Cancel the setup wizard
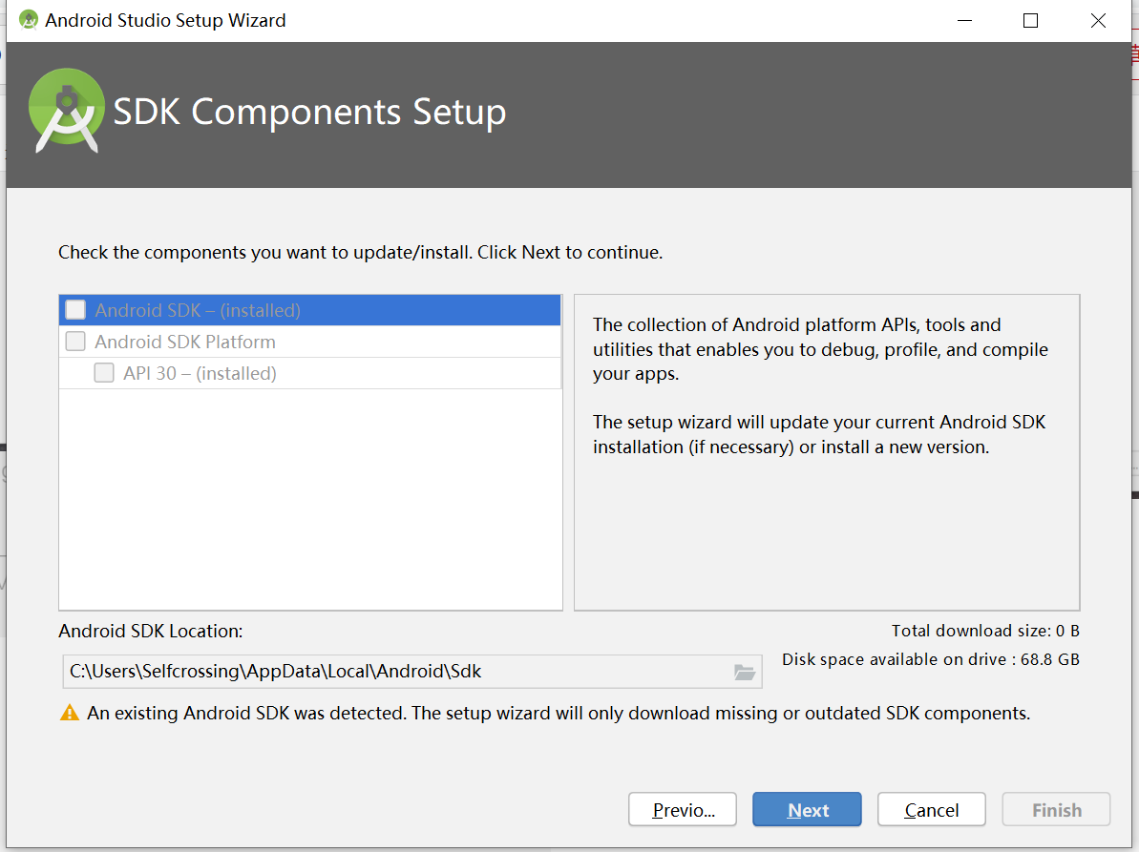 coord(931,810)
